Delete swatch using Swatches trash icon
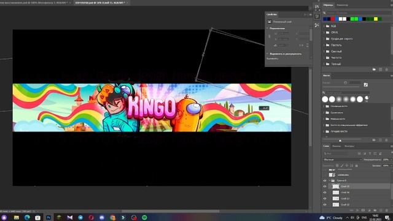 (x=386, y=69)
